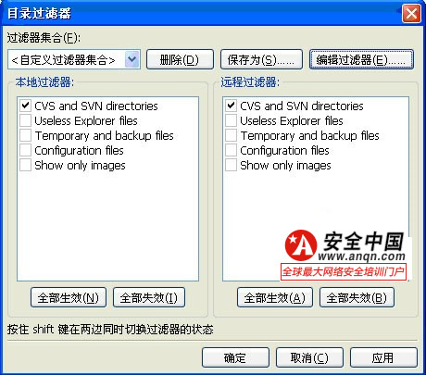426x375 pixels.
Task: Click local 全部失效(I) button
Action: (149, 297)
